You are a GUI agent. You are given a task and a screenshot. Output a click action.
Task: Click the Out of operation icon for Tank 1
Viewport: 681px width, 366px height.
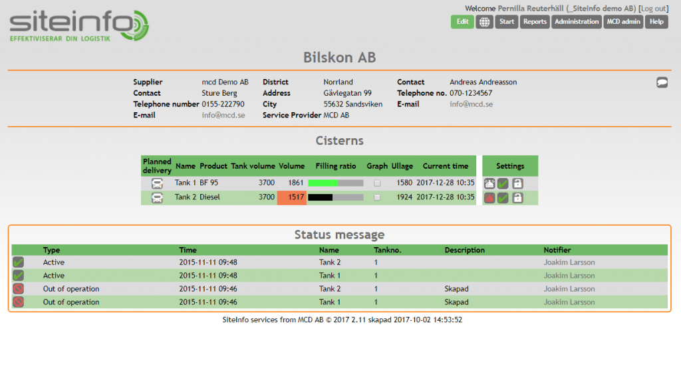point(18,302)
